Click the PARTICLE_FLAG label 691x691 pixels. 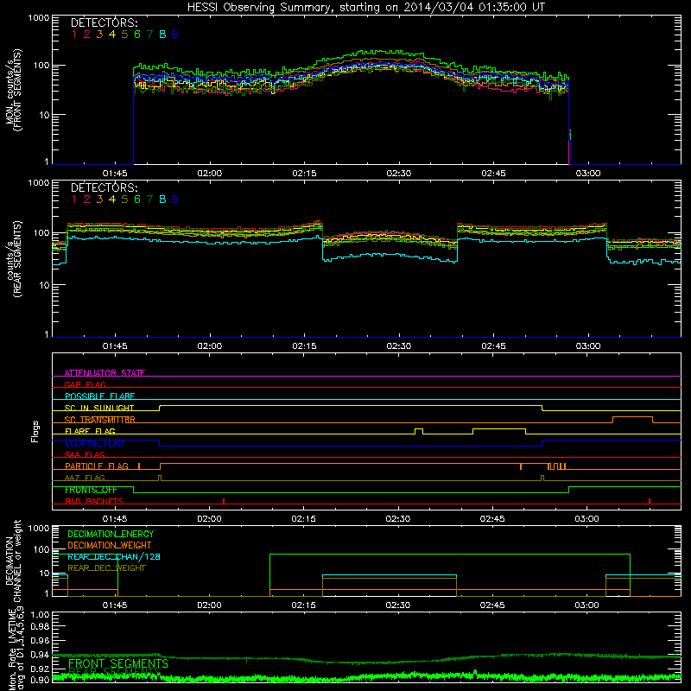coord(97,466)
